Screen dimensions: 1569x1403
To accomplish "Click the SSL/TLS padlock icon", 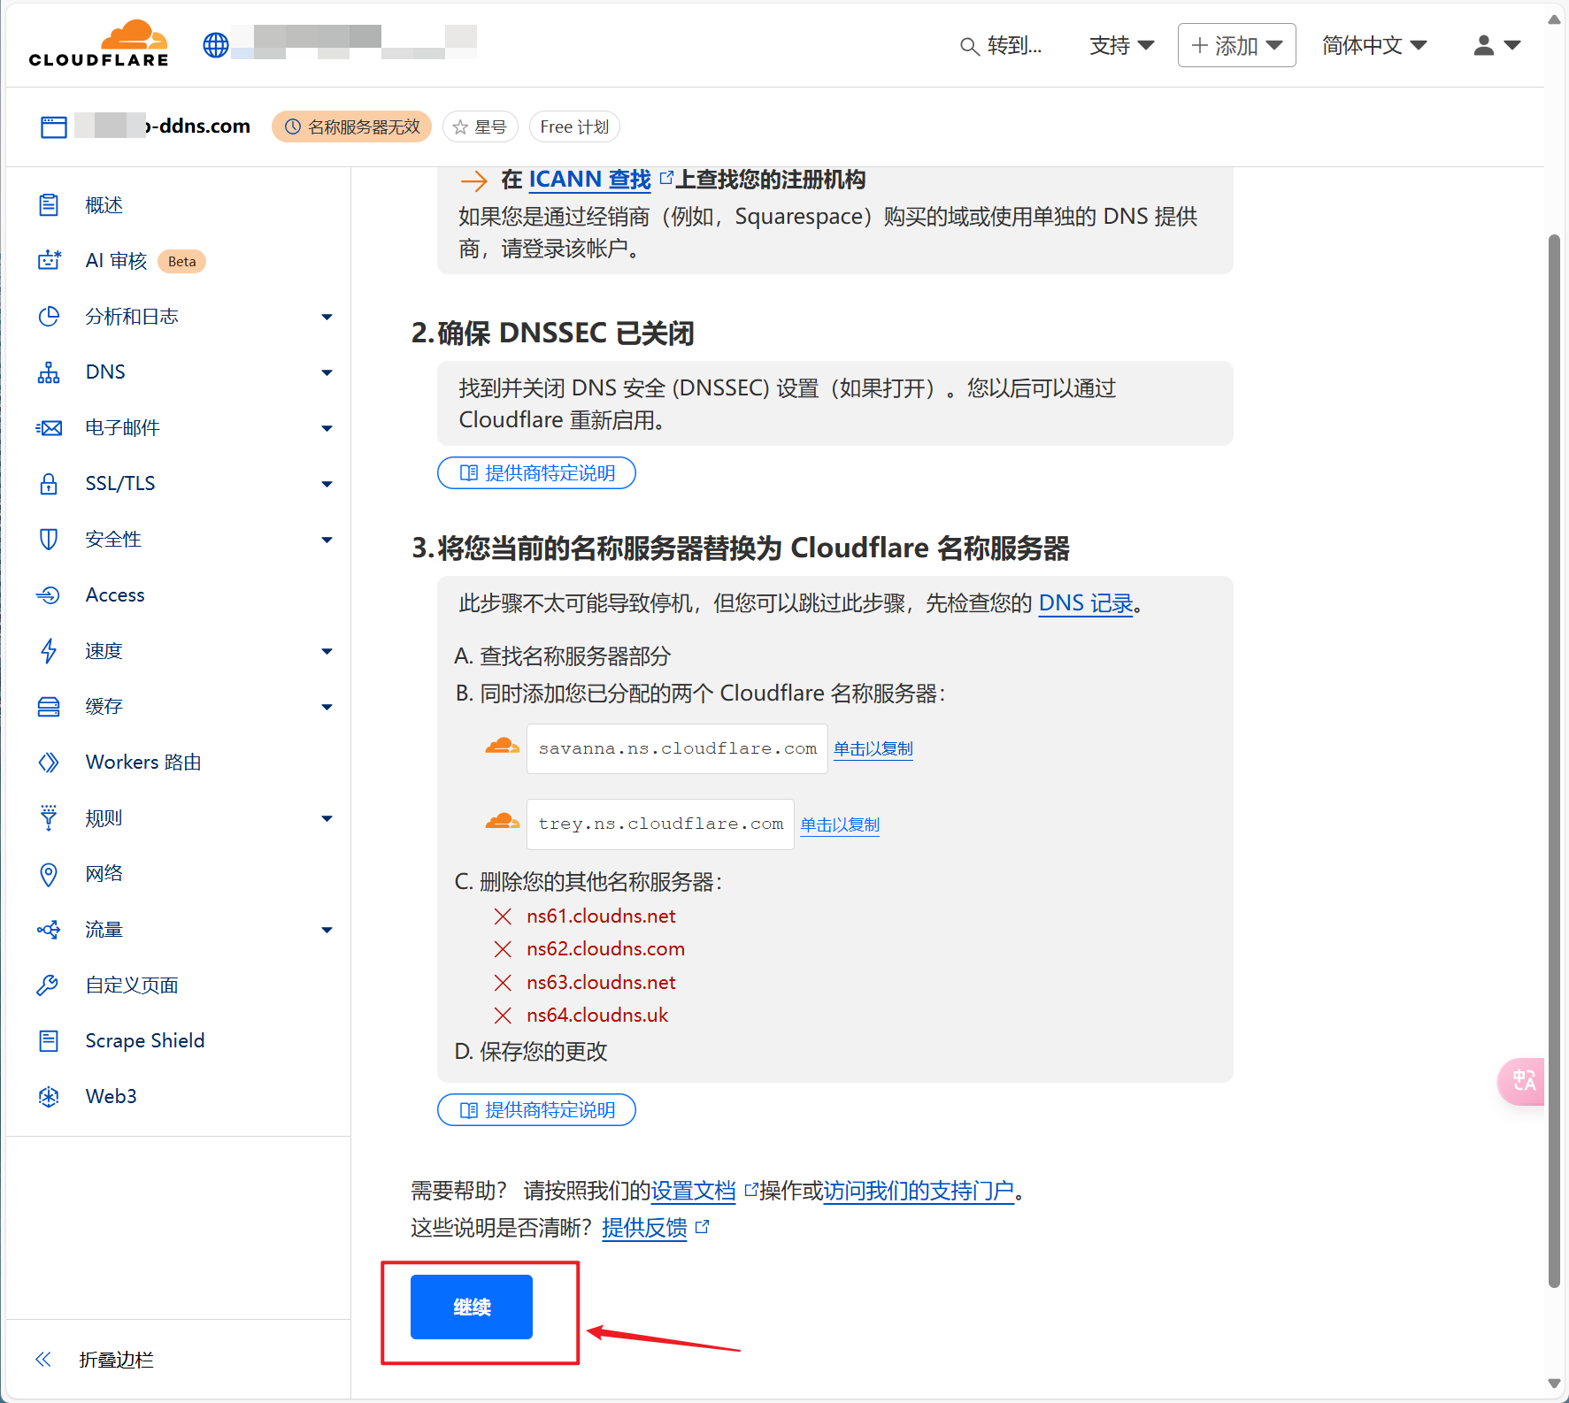I will point(49,484).
